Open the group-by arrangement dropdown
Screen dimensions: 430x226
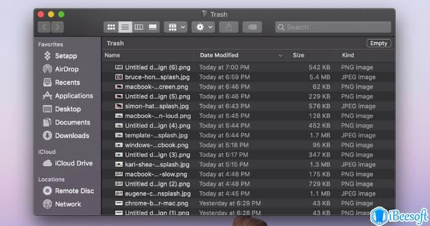(176, 27)
